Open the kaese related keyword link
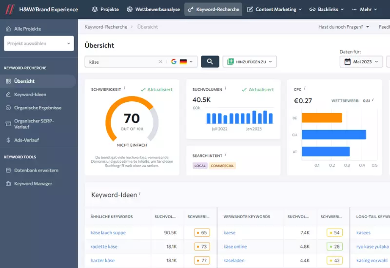The image size is (390, 268). 229,233
